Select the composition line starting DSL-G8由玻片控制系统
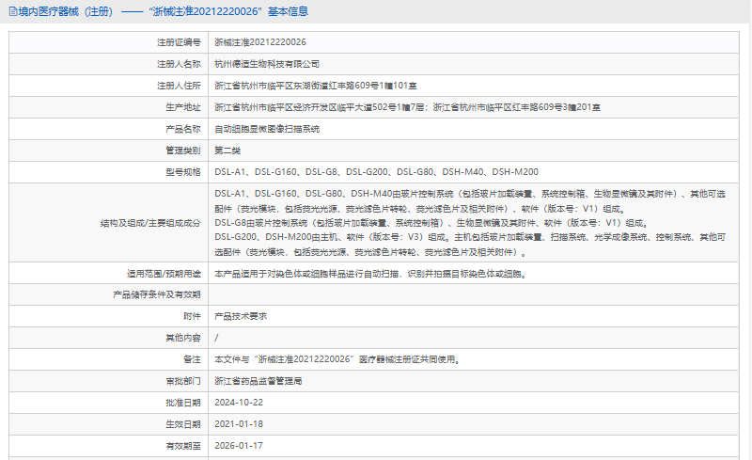Screen dimensions: 752x460 coord(431,223)
